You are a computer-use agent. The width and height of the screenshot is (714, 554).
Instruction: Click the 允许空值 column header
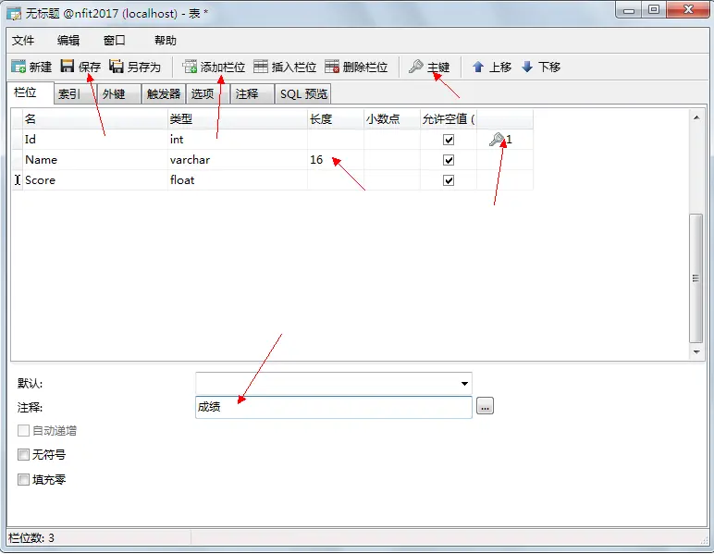click(449, 119)
